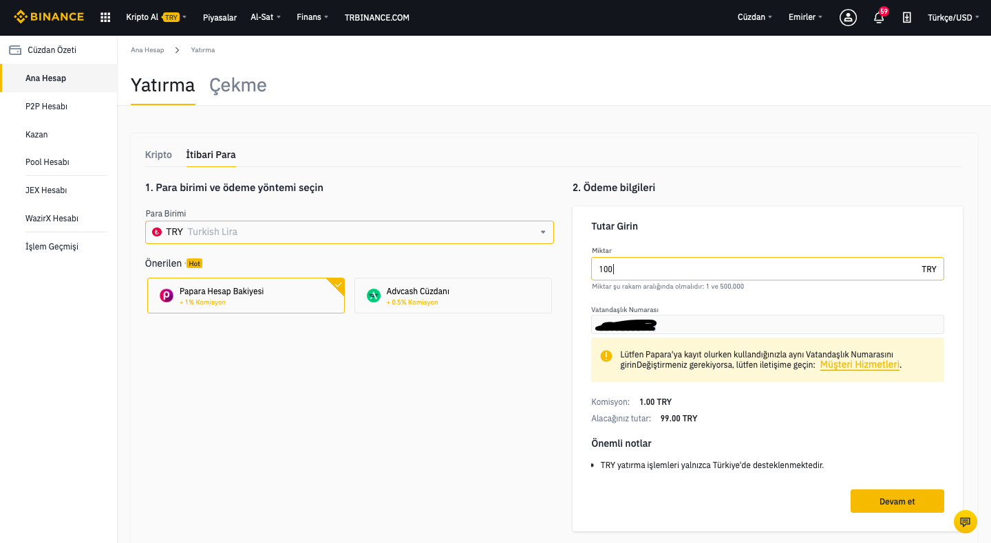The height and width of the screenshot is (543, 991).
Task: Click the breadcrumb chevron arrow
Action: coord(177,50)
